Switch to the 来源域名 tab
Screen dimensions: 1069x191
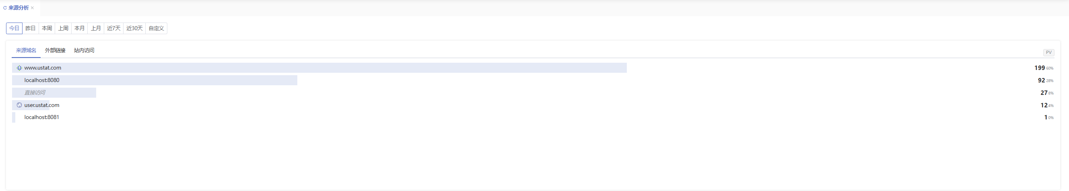click(x=26, y=51)
